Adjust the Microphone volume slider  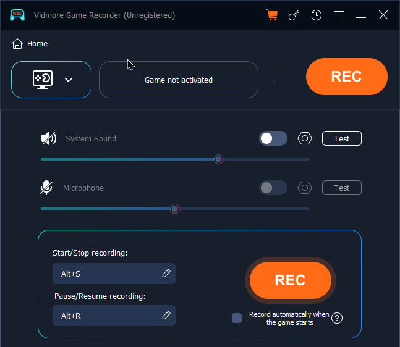pos(175,209)
